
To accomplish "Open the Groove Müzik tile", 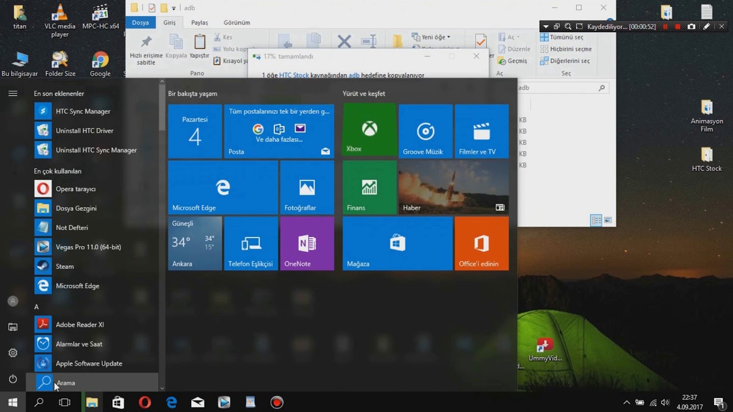I will tap(425, 130).
